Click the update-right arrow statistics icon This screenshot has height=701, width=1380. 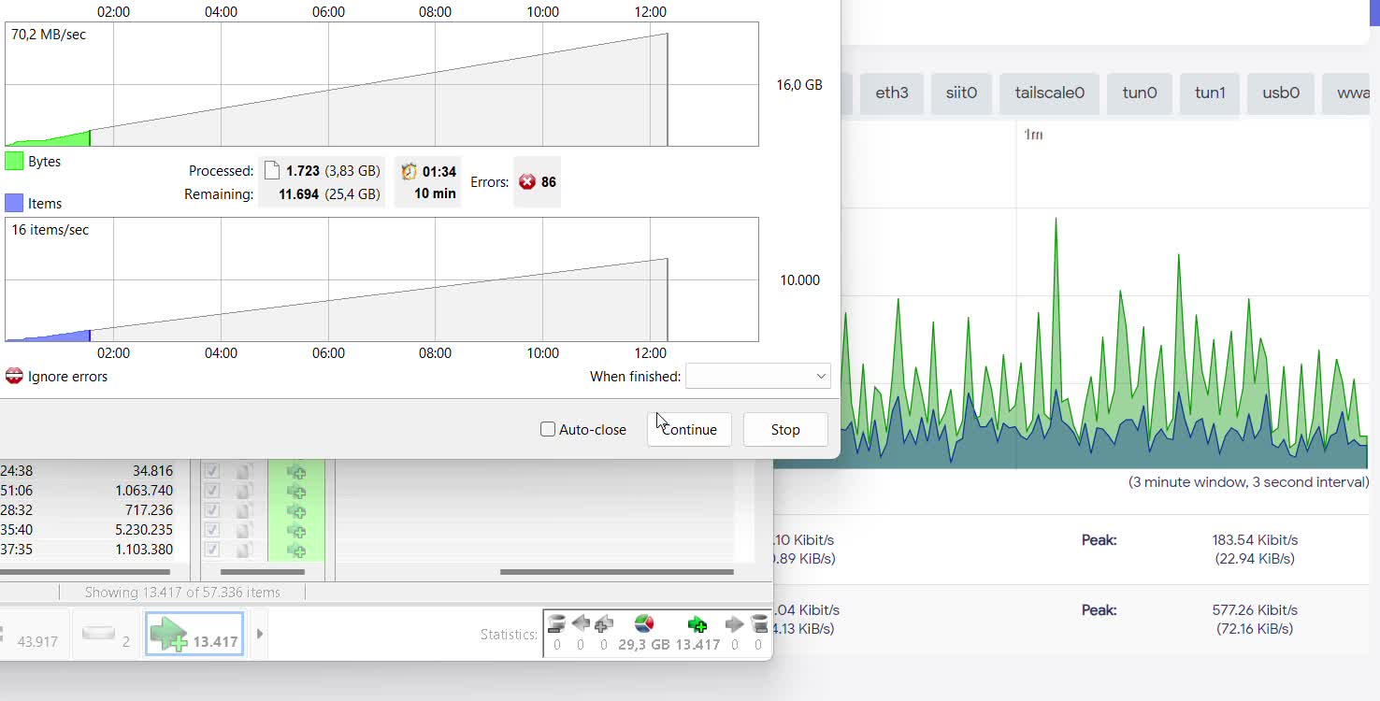pos(734,623)
